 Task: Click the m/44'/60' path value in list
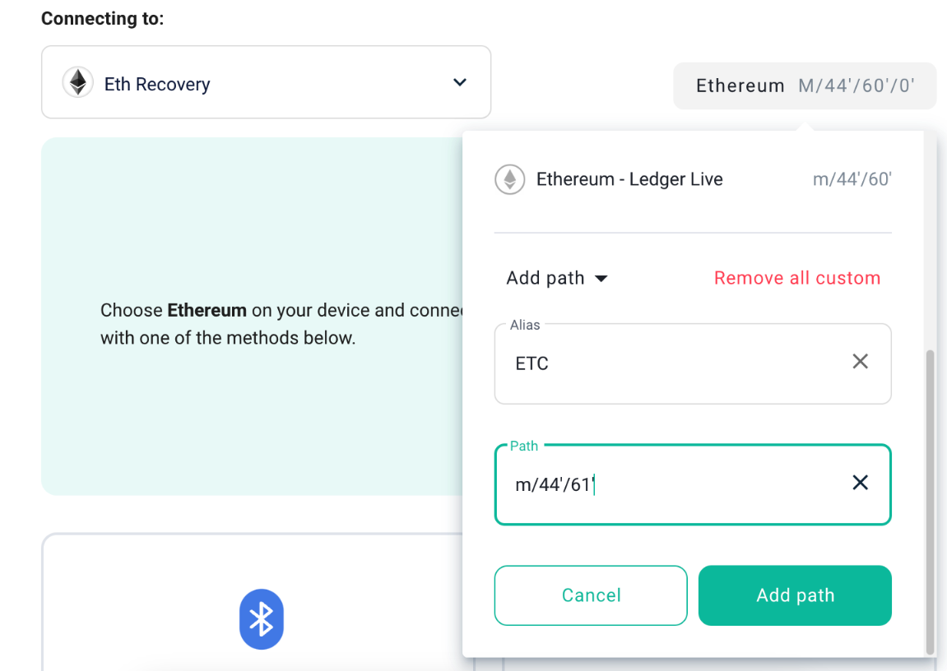coord(852,179)
